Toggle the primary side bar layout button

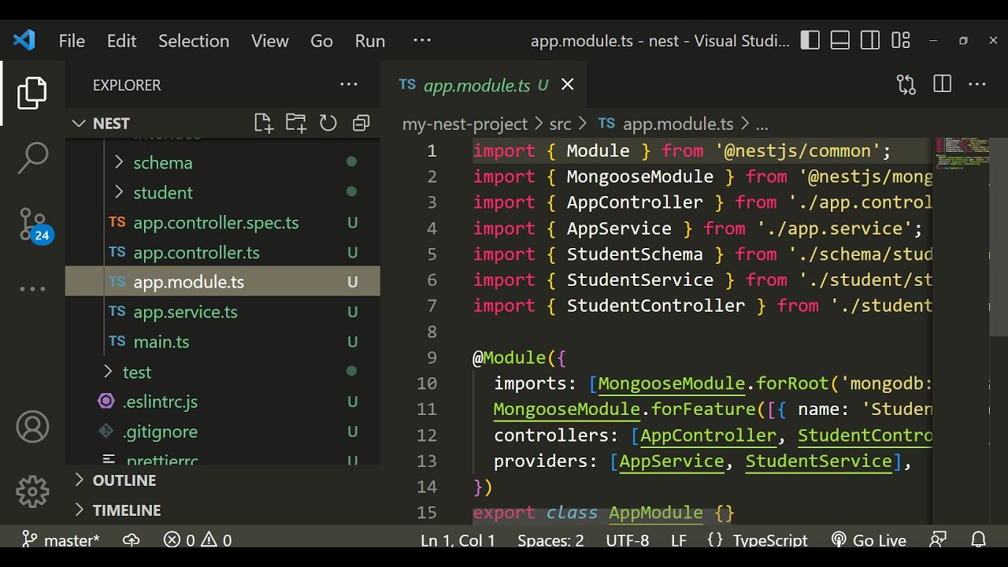(810, 40)
